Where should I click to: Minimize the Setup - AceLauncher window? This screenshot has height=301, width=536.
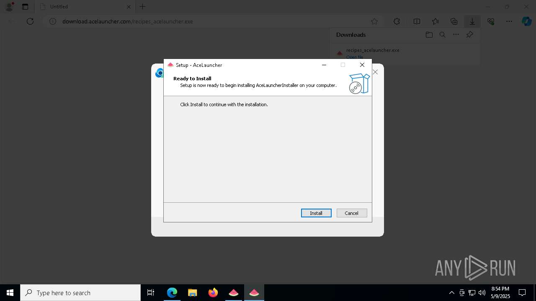click(x=324, y=65)
